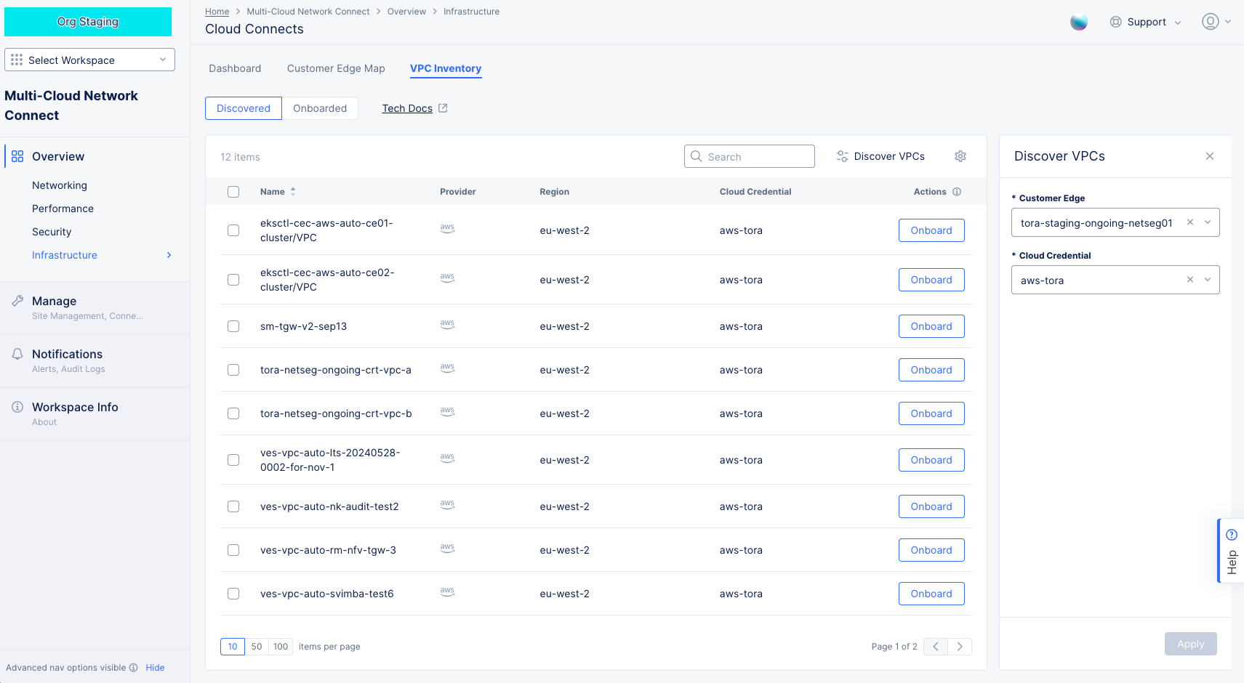Click the Notifications bell icon
The width and height of the screenshot is (1244, 683).
[x=17, y=353]
